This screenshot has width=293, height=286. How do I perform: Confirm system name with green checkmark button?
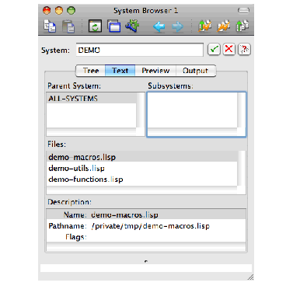(214, 49)
